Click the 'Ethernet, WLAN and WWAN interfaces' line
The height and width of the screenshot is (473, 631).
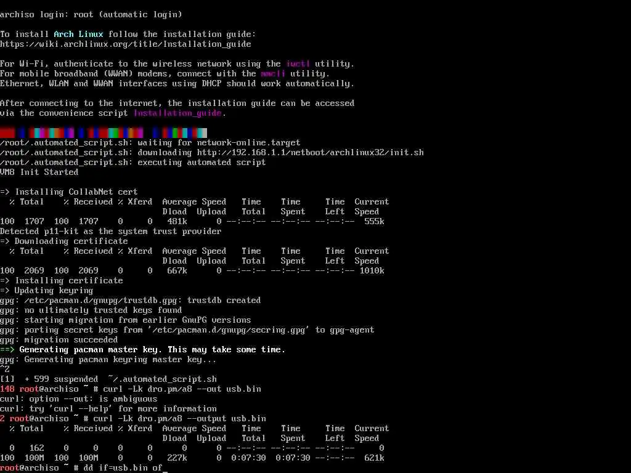[177, 84]
